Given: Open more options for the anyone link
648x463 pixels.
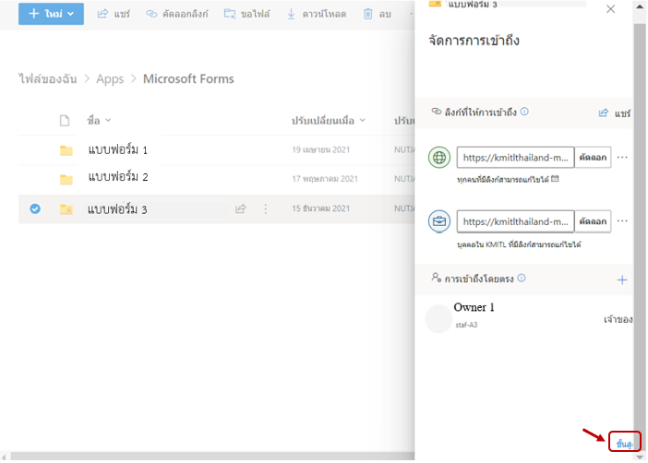Looking at the screenshot, I should point(622,158).
